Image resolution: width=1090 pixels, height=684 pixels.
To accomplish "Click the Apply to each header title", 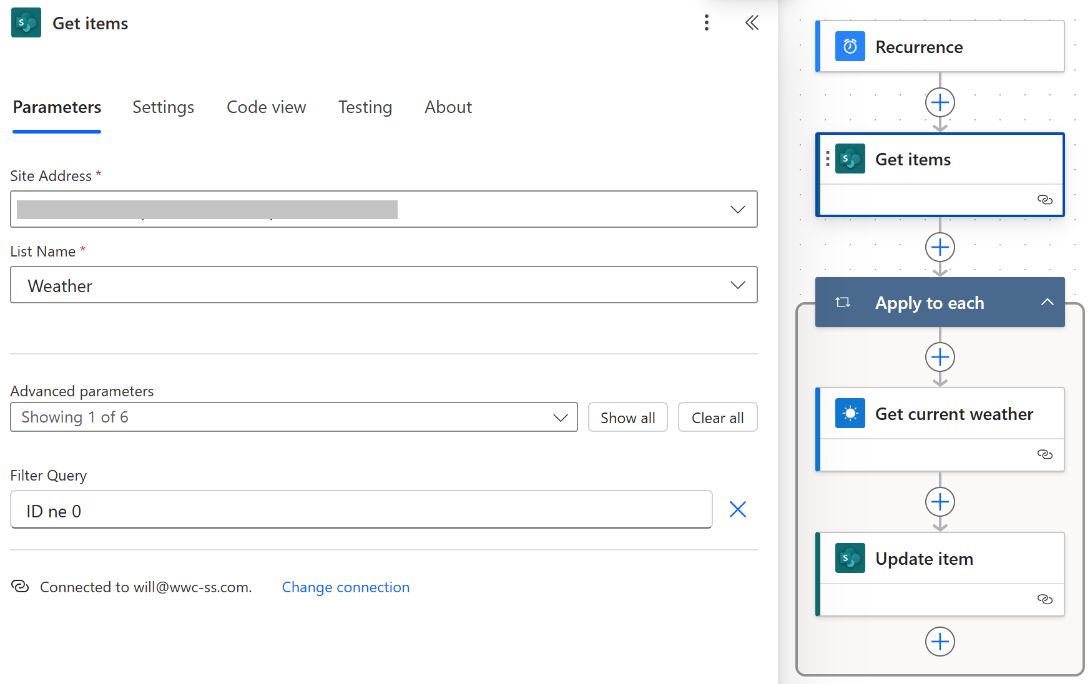I will click(x=930, y=303).
